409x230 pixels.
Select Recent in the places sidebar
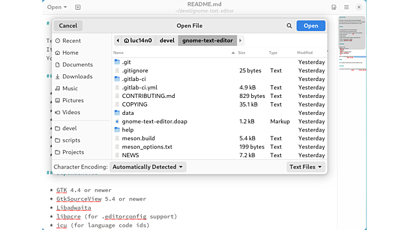(71, 41)
